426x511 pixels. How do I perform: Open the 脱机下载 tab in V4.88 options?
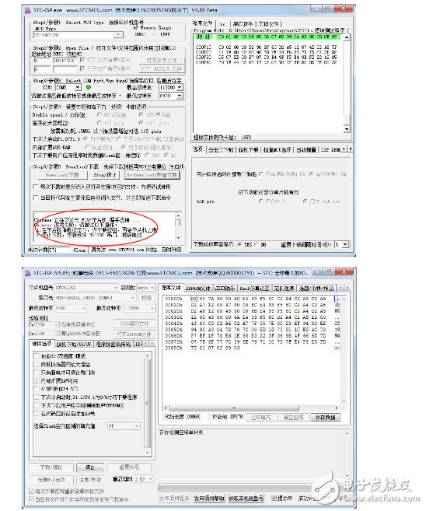click(248, 149)
